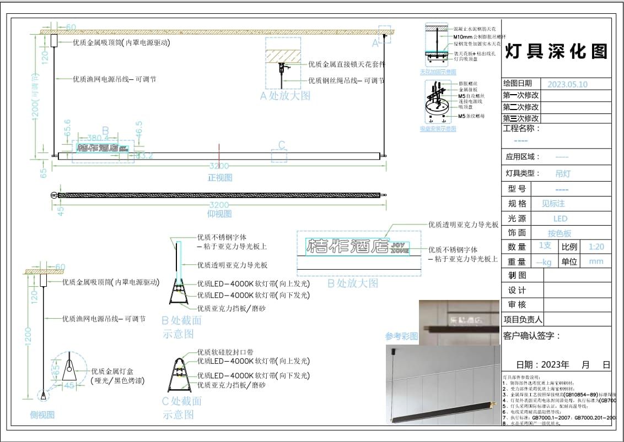The height and width of the screenshot is (442, 624).
Task: Select the hotel sign lettering in B enlarged view
Action: point(348,246)
